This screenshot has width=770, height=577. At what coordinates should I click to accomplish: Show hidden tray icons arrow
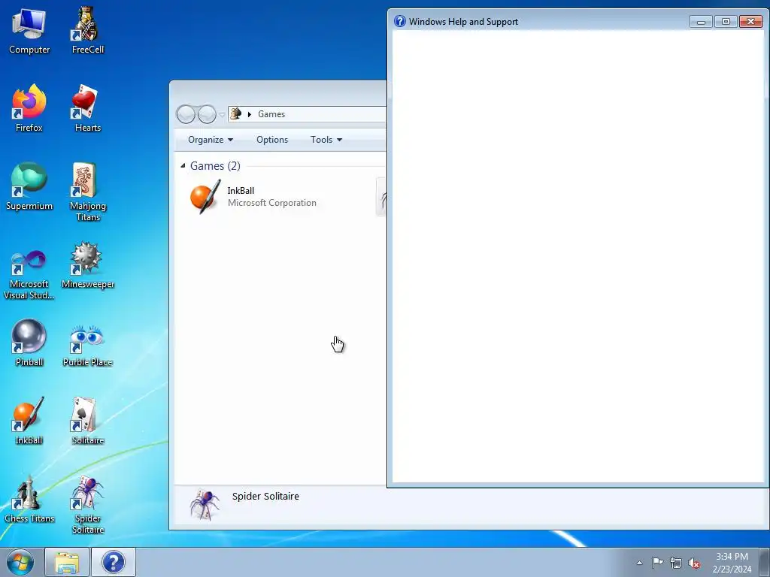tap(639, 563)
